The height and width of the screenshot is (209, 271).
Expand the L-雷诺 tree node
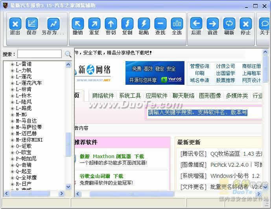[x=12, y=64]
